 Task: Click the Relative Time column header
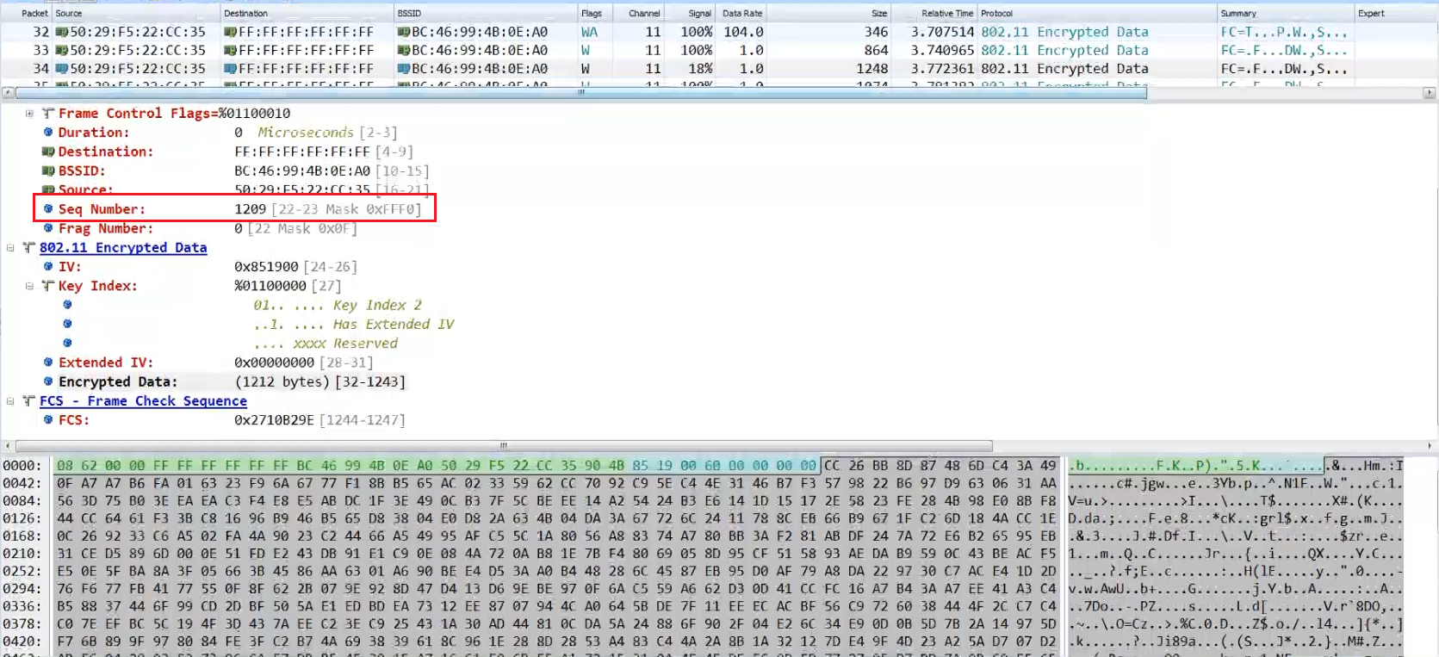[946, 13]
